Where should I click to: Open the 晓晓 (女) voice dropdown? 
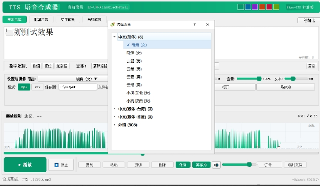(x=73, y=79)
